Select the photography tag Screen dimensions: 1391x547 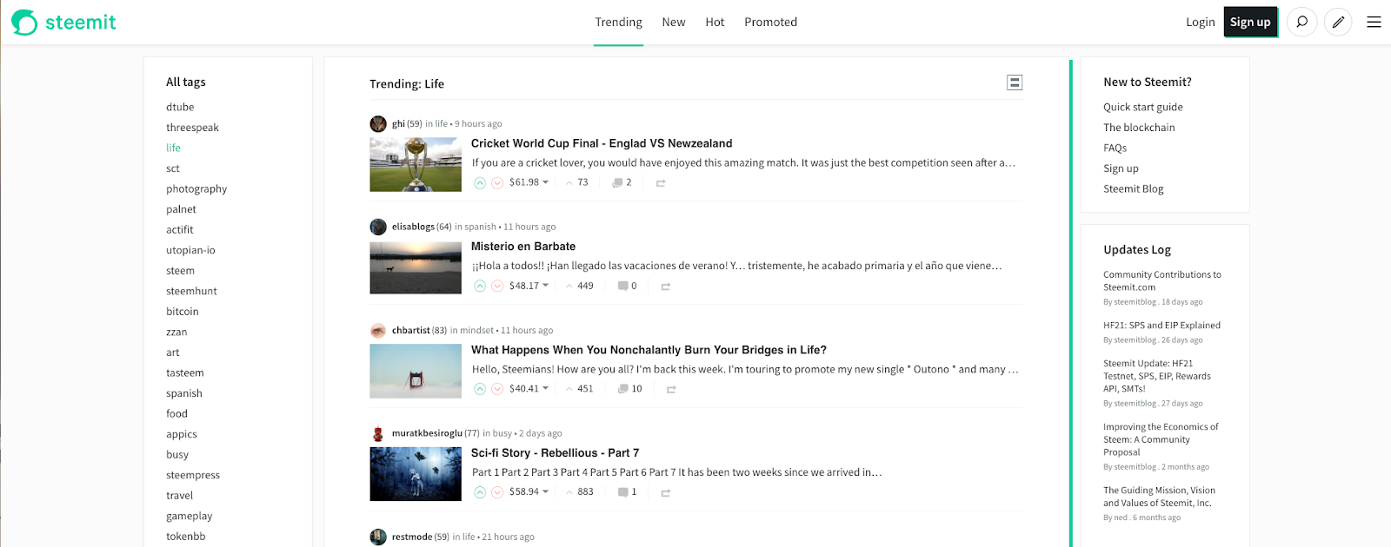tap(196, 188)
